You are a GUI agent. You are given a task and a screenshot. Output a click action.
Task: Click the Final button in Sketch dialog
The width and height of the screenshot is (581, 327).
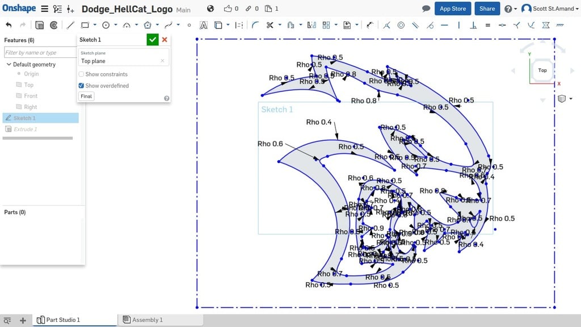[x=86, y=97]
